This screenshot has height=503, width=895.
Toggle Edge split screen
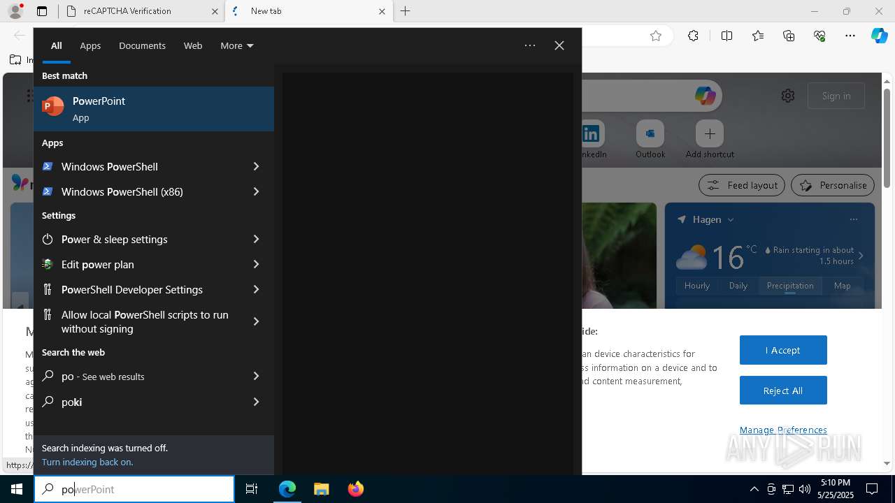pos(726,36)
